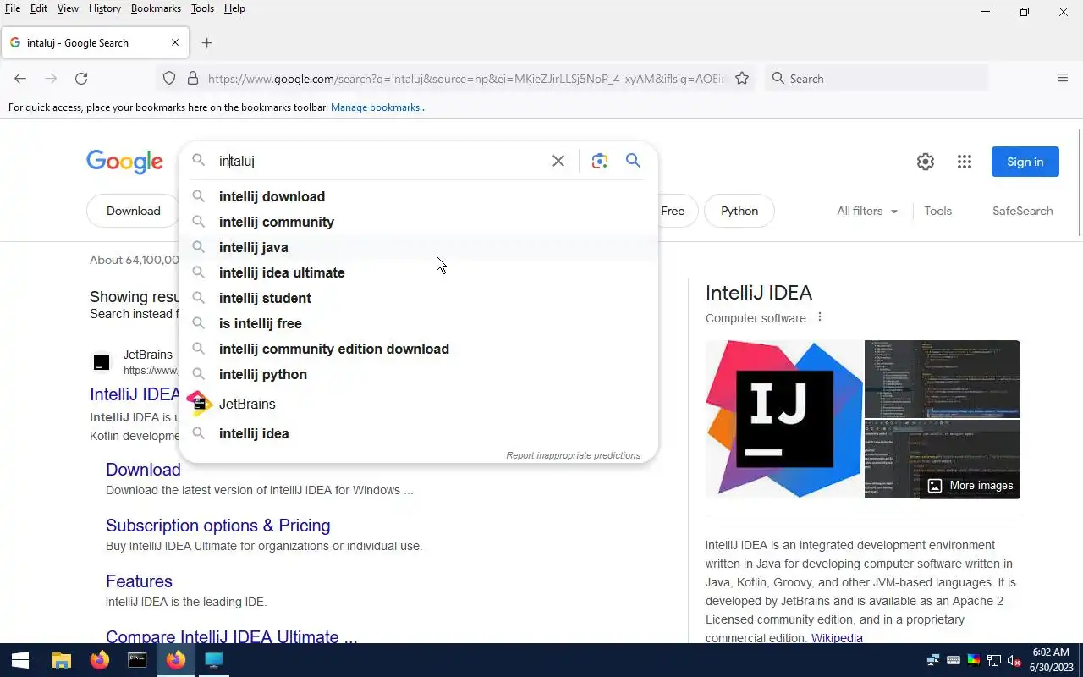Focus the Firefox Search box in toolbar
1083x677 pixels.
pos(876,79)
